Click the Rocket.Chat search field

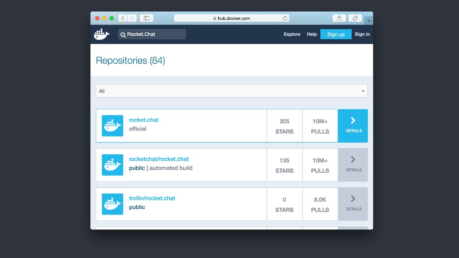(152, 34)
